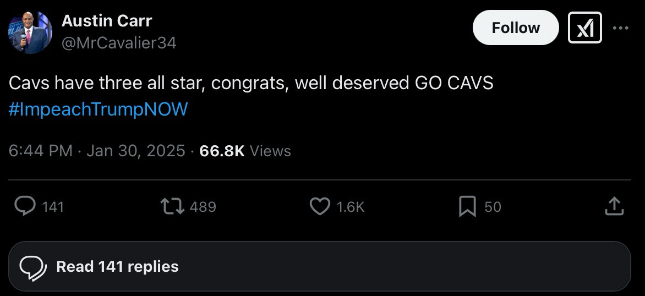645x296 pixels.
Task: Click the chat bubbles icon beside Read replies
Action: click(x=33, y=267)
